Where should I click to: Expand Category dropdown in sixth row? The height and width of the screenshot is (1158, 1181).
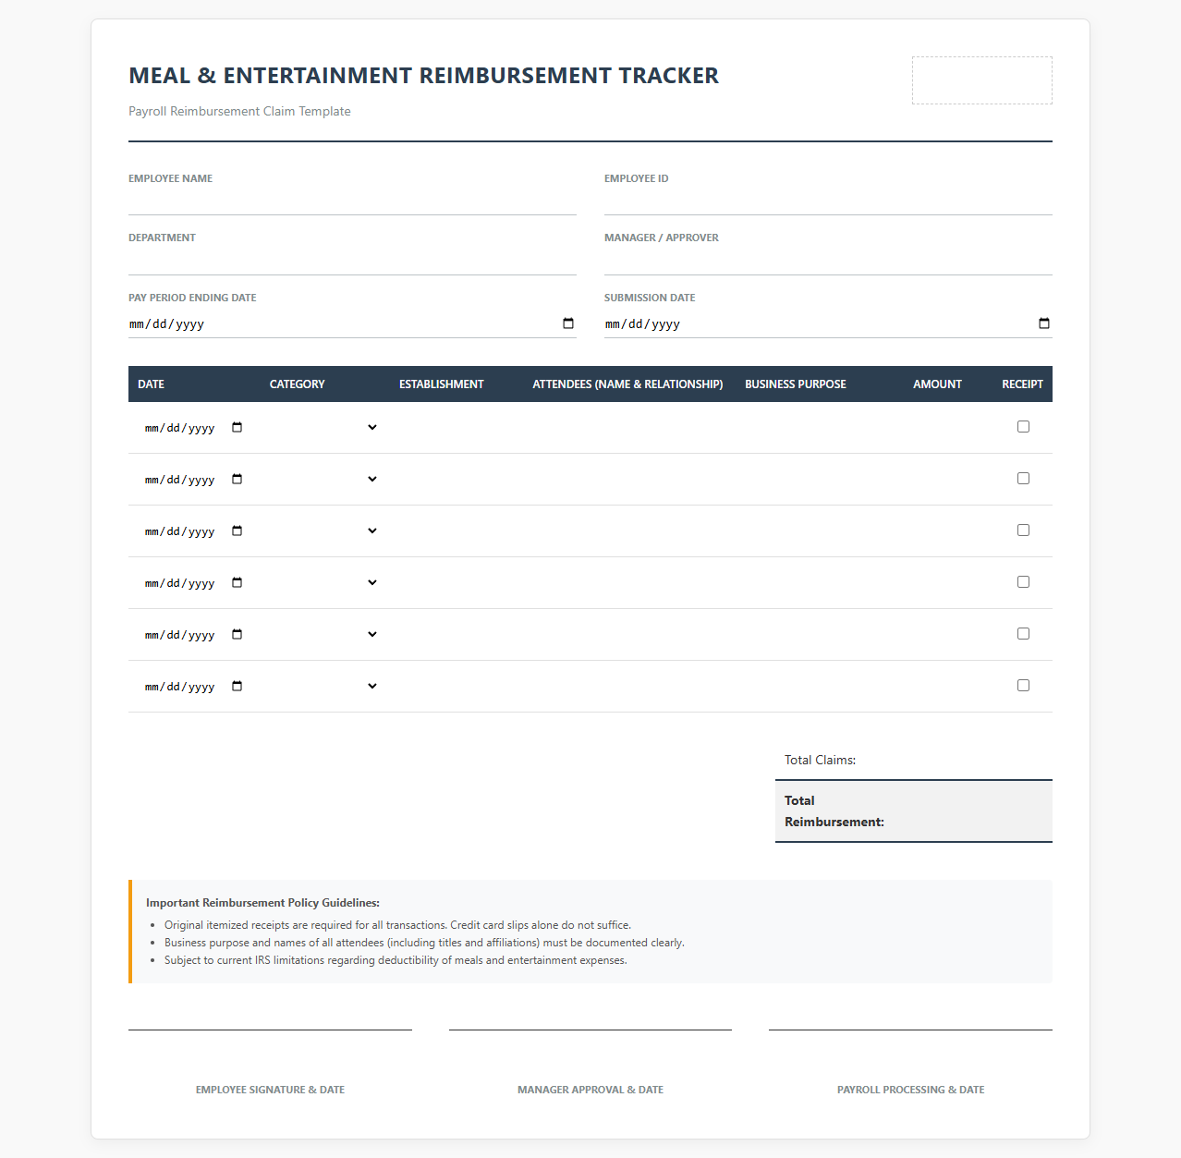pos(324,686)
